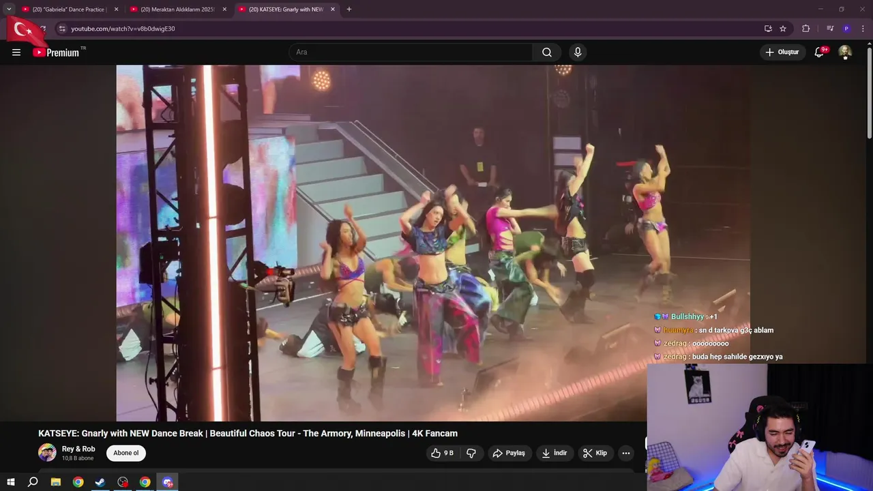
Task: Subscribe using Abone ol button
Action: point(126,453)
